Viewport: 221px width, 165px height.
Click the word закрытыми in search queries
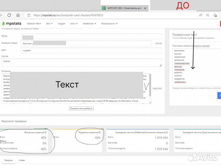point(180,57)
